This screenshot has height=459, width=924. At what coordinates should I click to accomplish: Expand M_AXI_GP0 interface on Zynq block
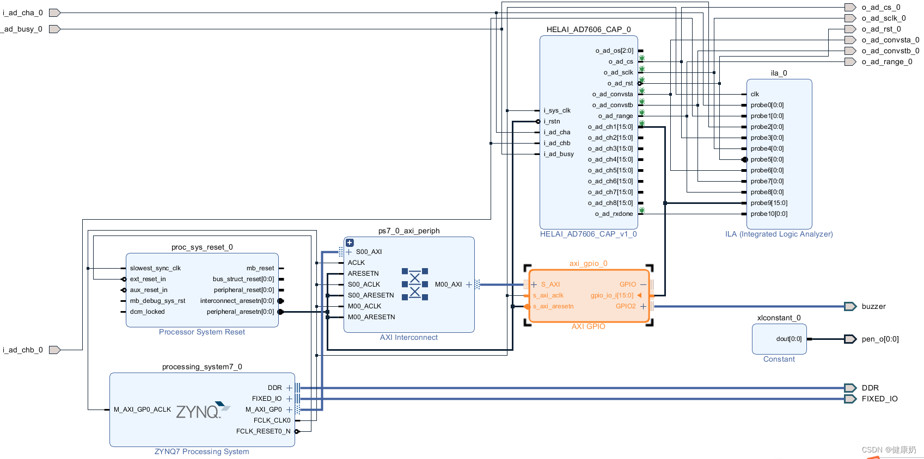(289, 410)
